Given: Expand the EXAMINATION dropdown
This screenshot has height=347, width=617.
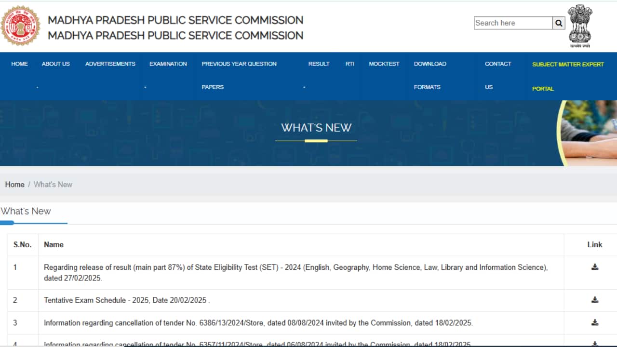Looking at the screenshot, I should point(168,64).
